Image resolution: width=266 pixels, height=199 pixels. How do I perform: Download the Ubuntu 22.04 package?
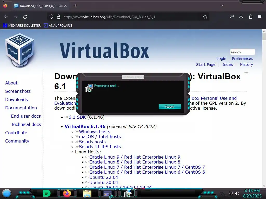point(103,177)
